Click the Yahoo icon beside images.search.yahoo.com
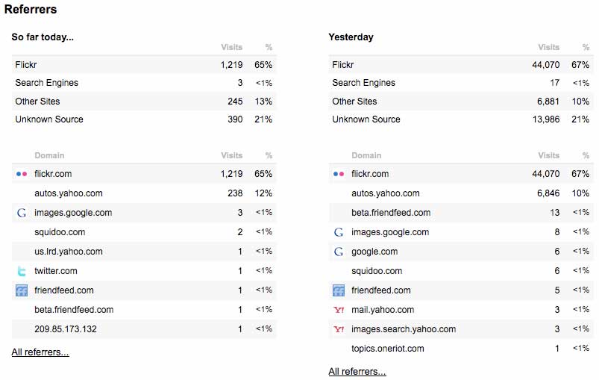The height and width of the screenshot is (380, 599). click(x=339, y=329)
